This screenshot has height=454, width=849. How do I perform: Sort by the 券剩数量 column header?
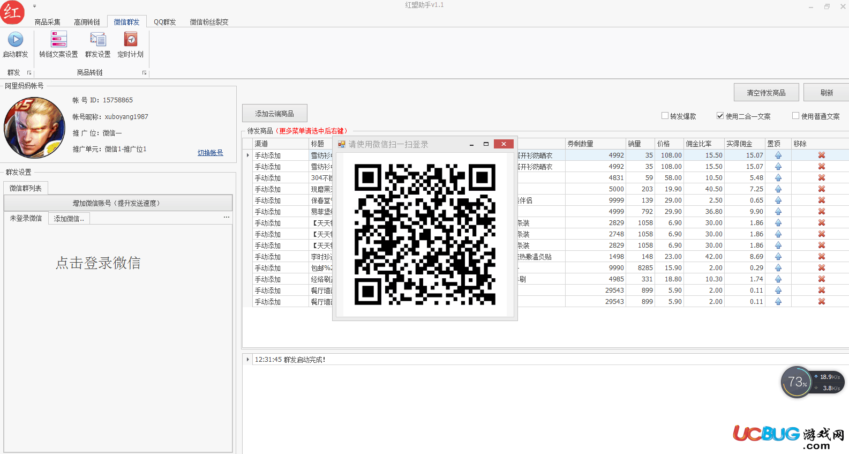tap(596, 144)
